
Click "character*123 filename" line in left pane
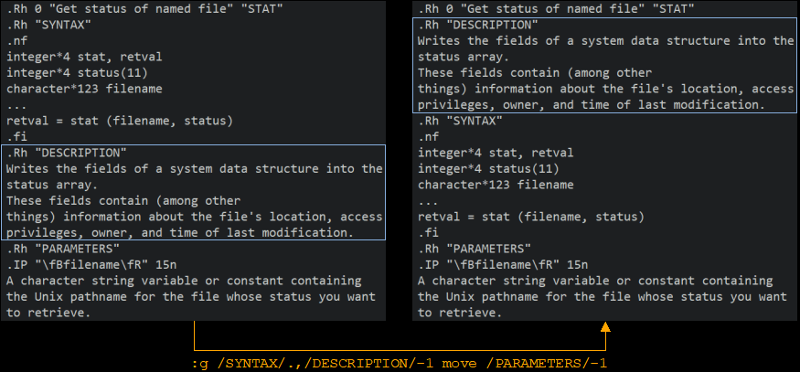(84, 89)
